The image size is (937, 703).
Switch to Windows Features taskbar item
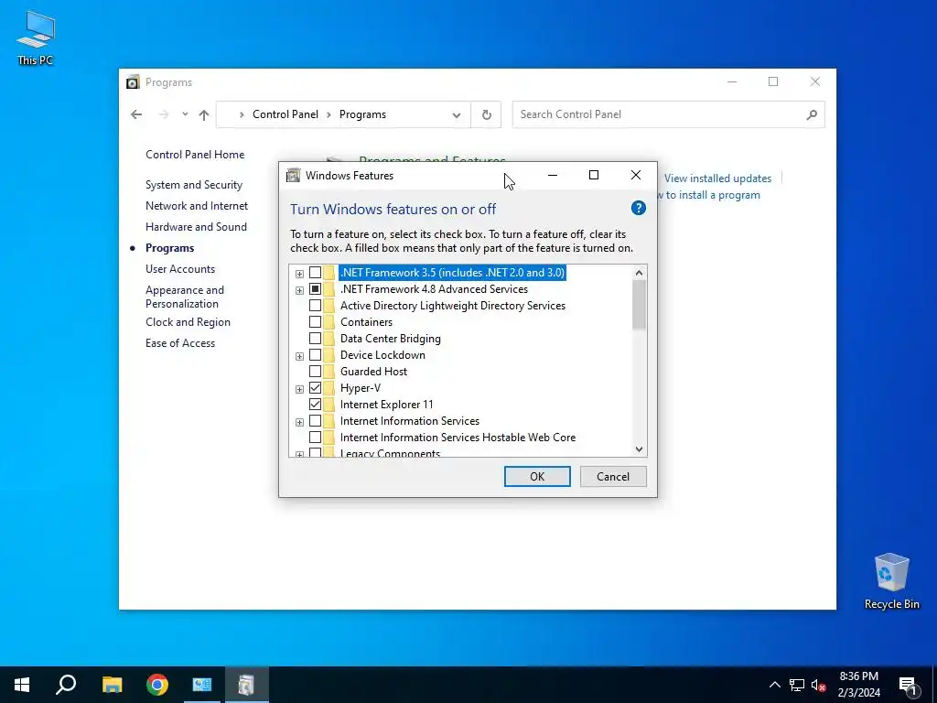(x=246, y=685)
